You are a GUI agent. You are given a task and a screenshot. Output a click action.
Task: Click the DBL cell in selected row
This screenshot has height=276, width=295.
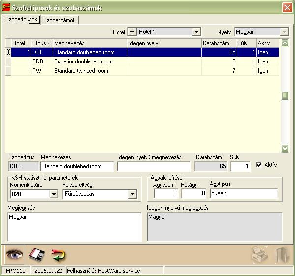(x=42, y=52)
